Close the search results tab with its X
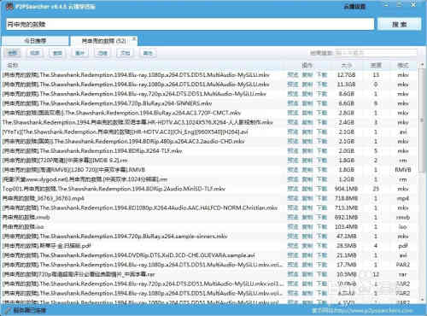427x316 pixels. coord(134,38)
